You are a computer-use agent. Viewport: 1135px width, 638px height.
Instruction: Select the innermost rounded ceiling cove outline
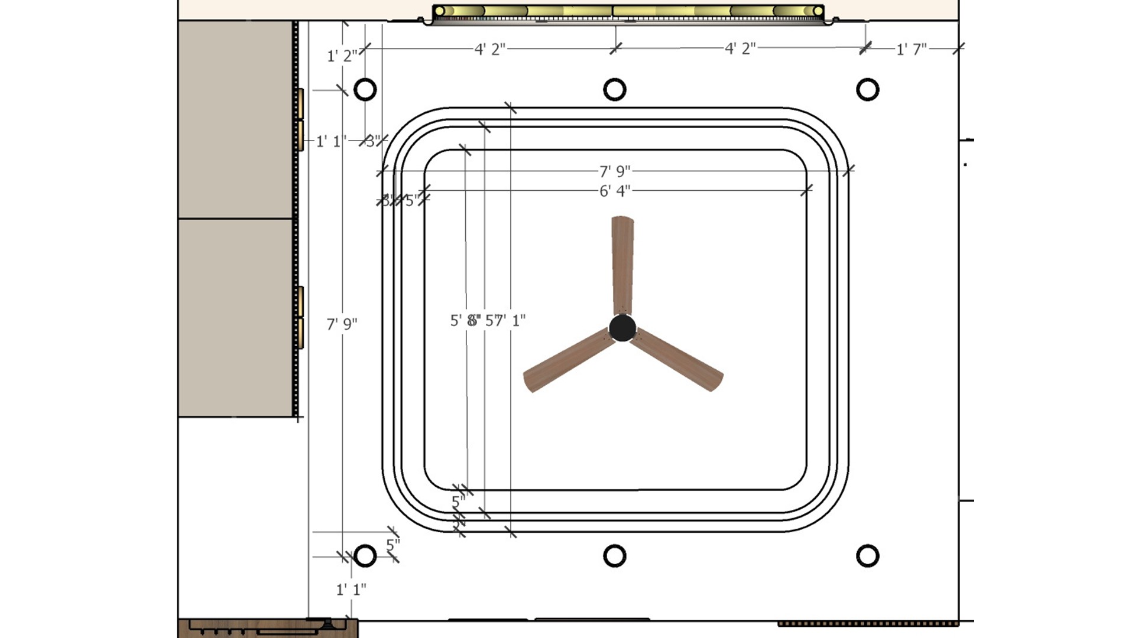click(615, 320)
